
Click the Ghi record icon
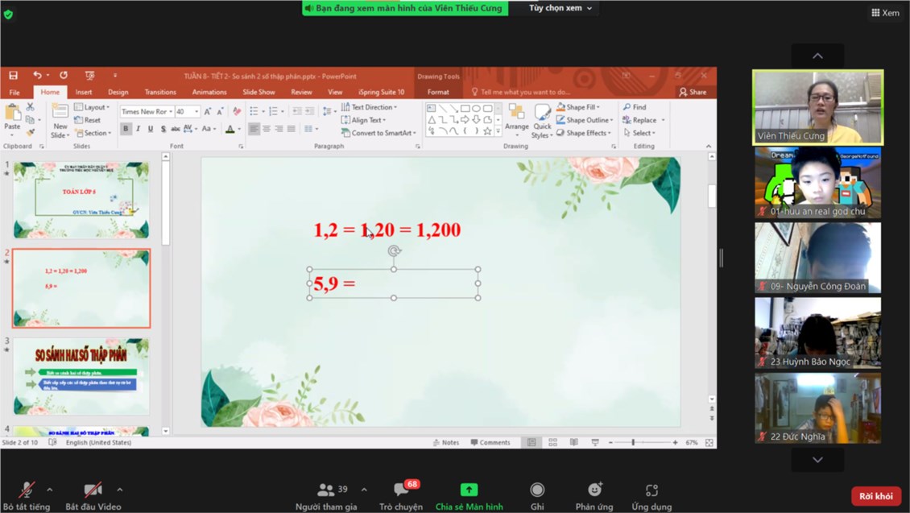[x=537, y=490]
